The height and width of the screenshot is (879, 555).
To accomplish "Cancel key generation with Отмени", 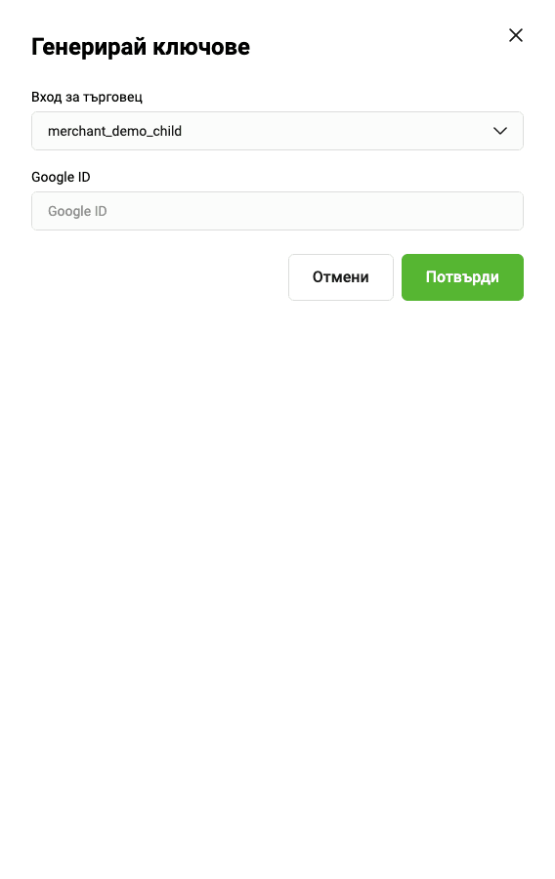I will pos(341,277).
